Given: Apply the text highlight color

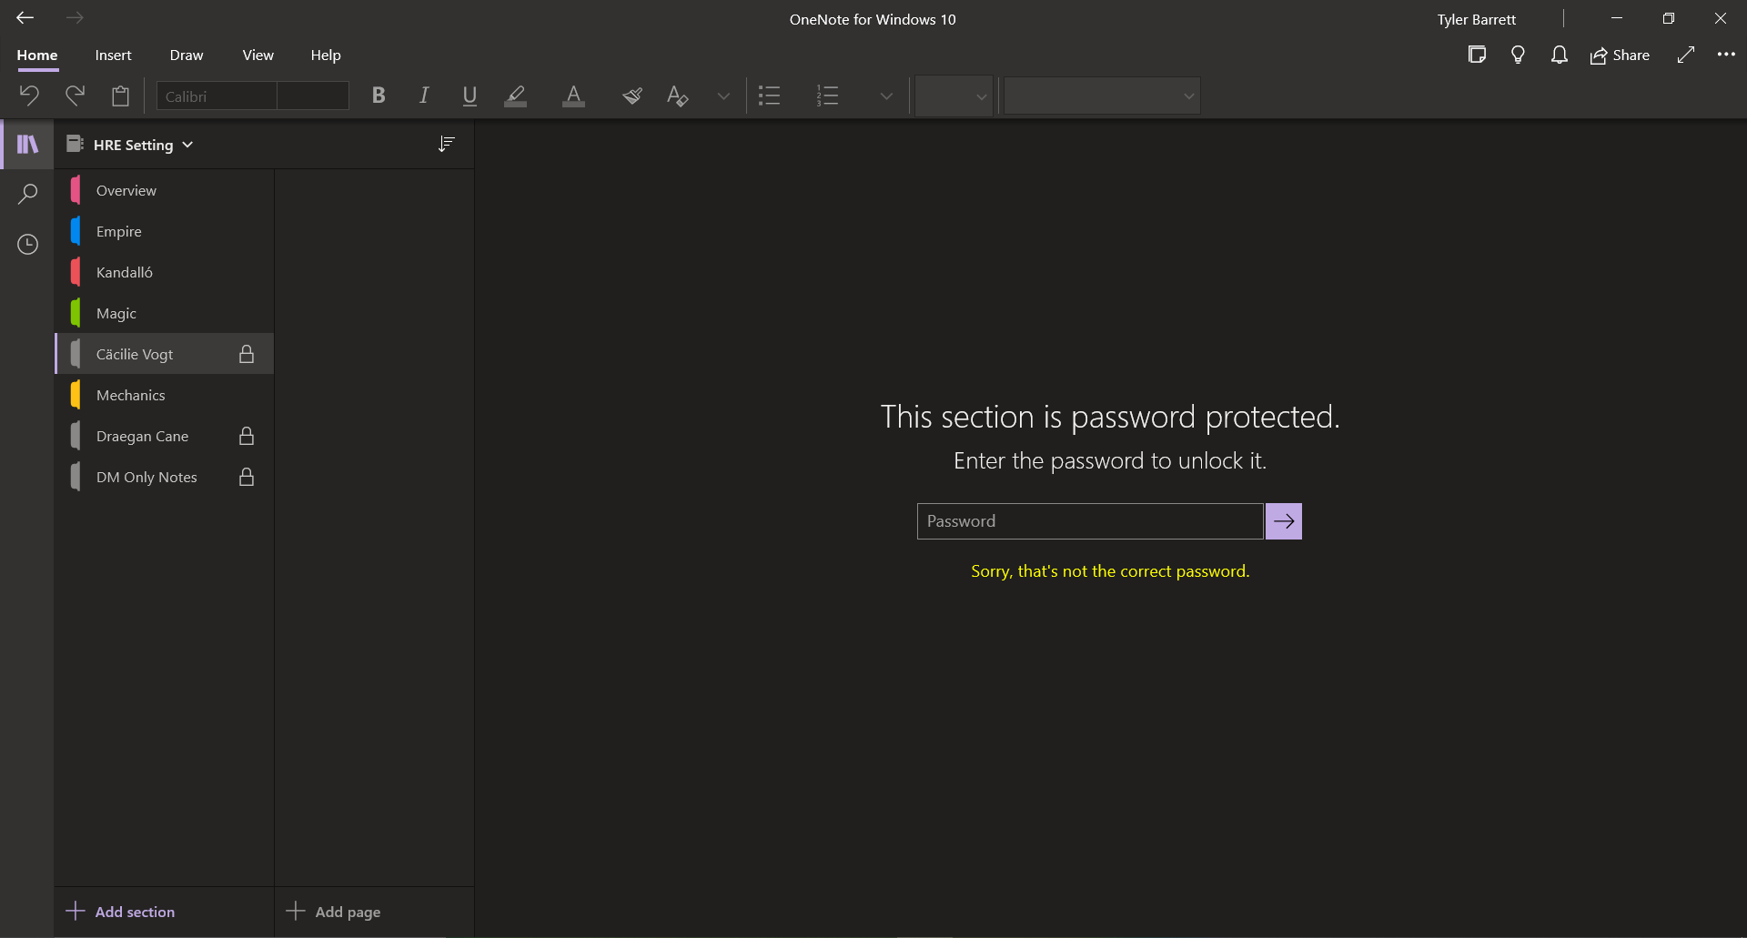Looking at the screenshot, I should coord(516,96).
